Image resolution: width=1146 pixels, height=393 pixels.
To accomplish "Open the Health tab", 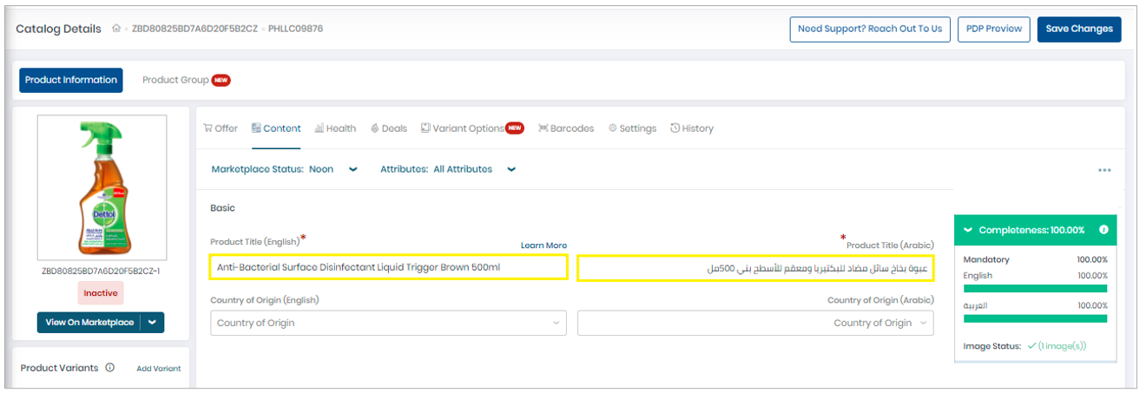I will click(335, 128).
